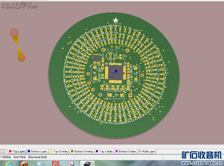The height and width of the screenshot is (166, 224).
Task: Click the www.crystalradio.cn watermark link
Action: (201, 163)
